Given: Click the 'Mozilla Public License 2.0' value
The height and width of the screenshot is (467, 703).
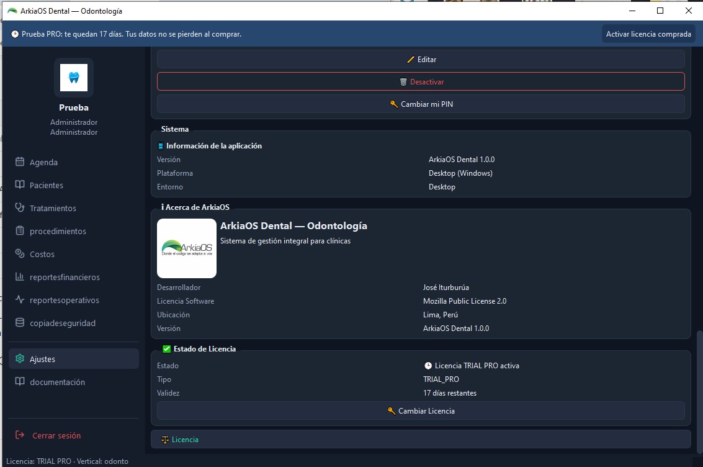Looking at the screenshot, I should (x=465, y=301).
